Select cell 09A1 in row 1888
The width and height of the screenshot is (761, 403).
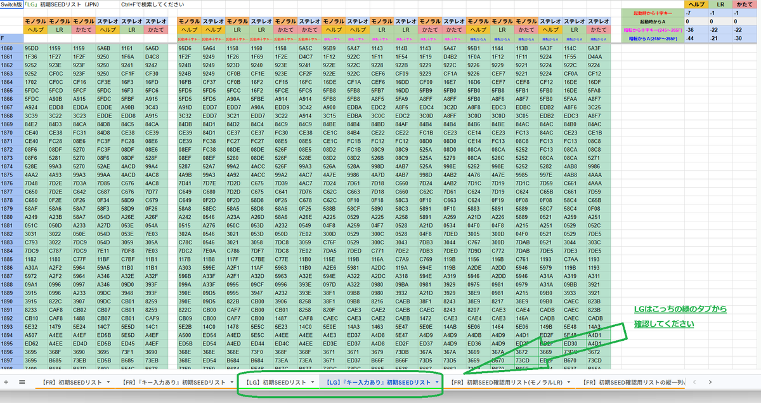coord(36,284)
